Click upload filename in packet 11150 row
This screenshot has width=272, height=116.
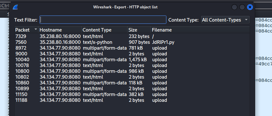click(159, 94)
